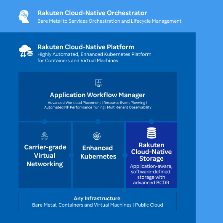Viewport: 223px width, 223px height.
Task: Click 'Advanced Workload Placement' text
Action: click(74, 103)
